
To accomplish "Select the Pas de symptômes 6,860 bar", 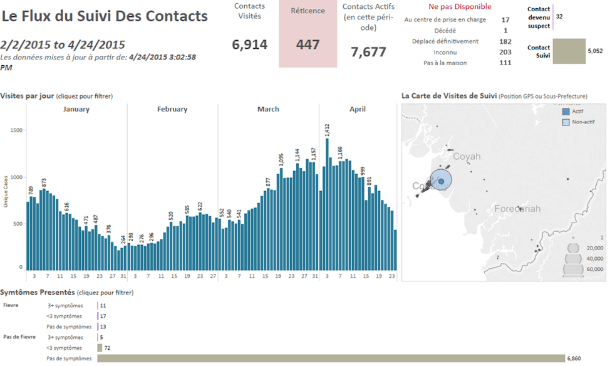I will click(x=331, y=358).
